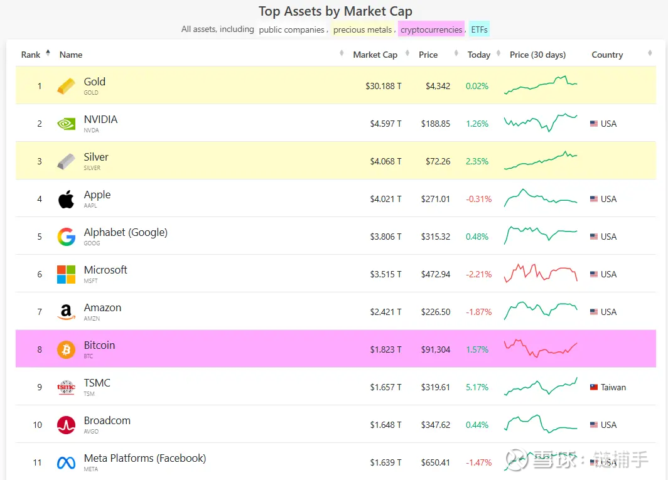Open Meta Platforms (Facebook) link
Viewport: 668px width, 480px height.
point(144,459)
